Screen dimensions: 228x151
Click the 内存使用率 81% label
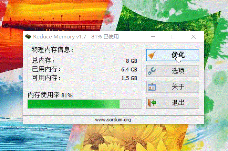tap(50, 95)
